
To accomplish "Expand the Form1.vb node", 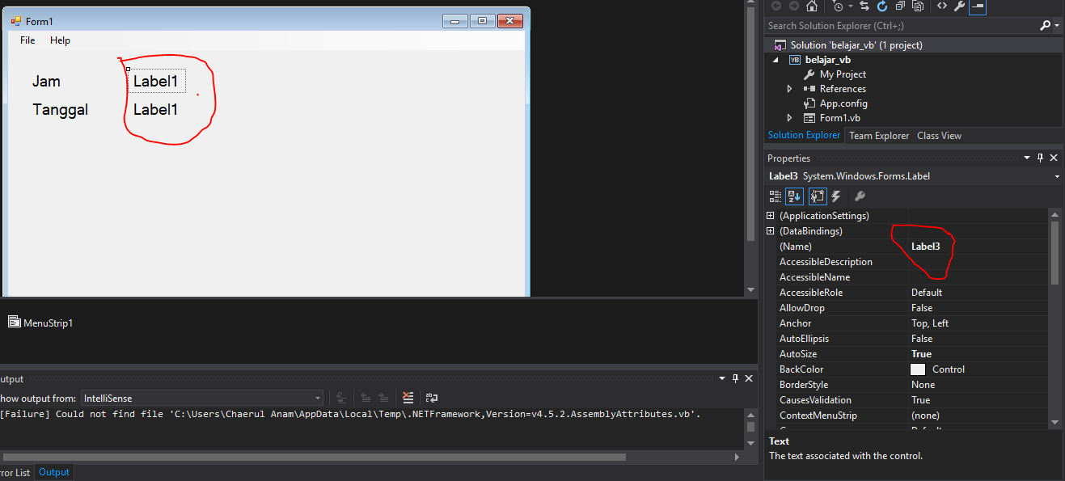I will pyautogui.click(x=790, y=118).
